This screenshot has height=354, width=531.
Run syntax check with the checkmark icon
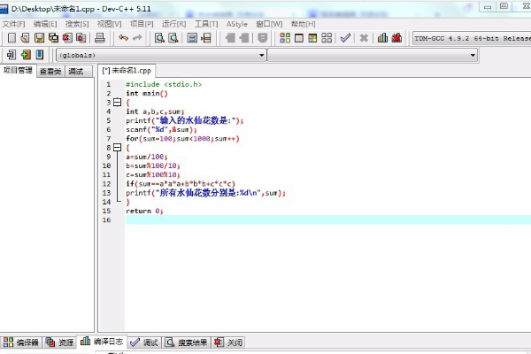tap(345, 37)
